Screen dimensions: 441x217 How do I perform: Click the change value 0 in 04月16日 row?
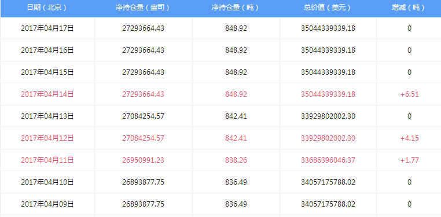[x=409, y=50]
